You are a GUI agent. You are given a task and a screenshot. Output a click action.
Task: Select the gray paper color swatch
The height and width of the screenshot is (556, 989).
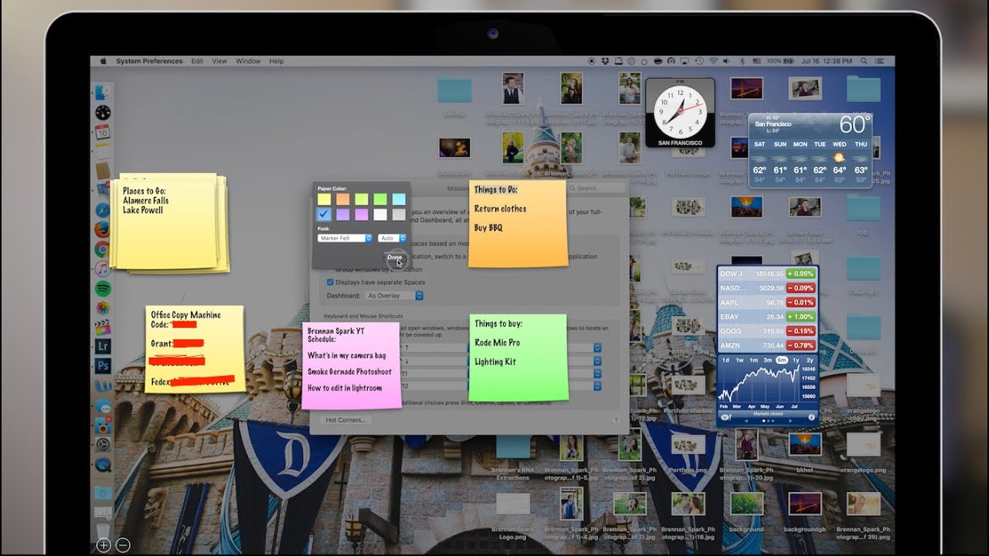point(399,215)
